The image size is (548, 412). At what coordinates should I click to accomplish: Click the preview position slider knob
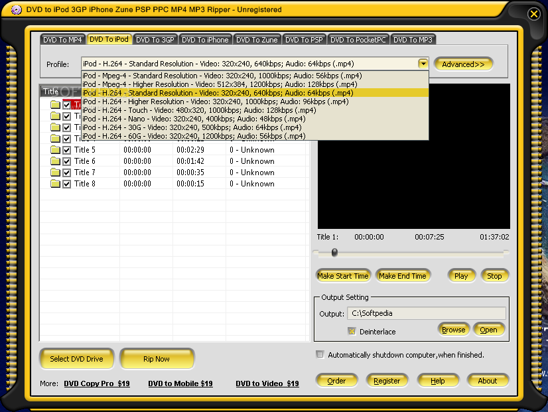point(334,252)
